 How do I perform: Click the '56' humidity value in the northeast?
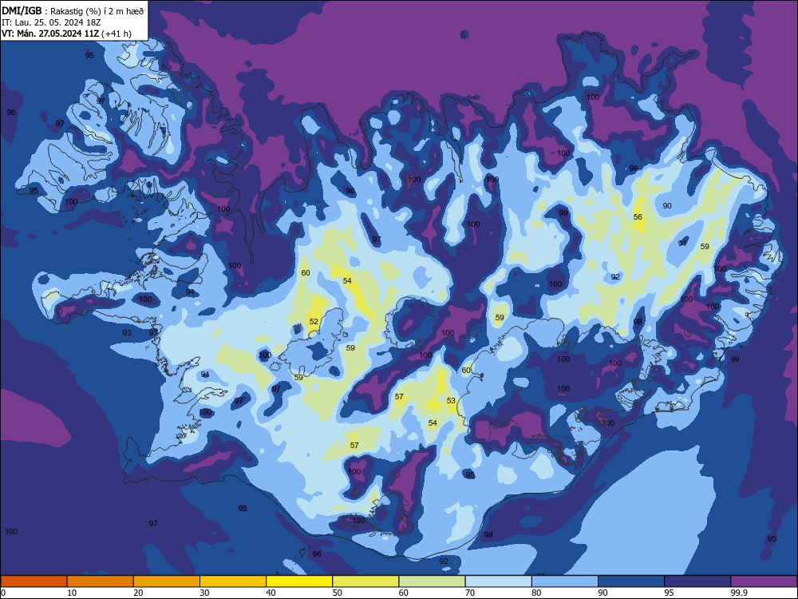click(x=638, y=217)
